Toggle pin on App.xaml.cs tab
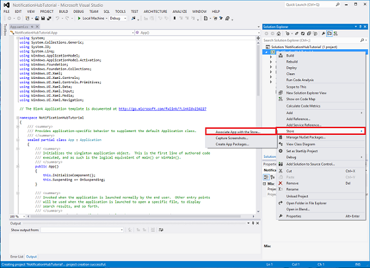Screen dimensions: 370x268 pyautogui.click(x=32, y=26)
